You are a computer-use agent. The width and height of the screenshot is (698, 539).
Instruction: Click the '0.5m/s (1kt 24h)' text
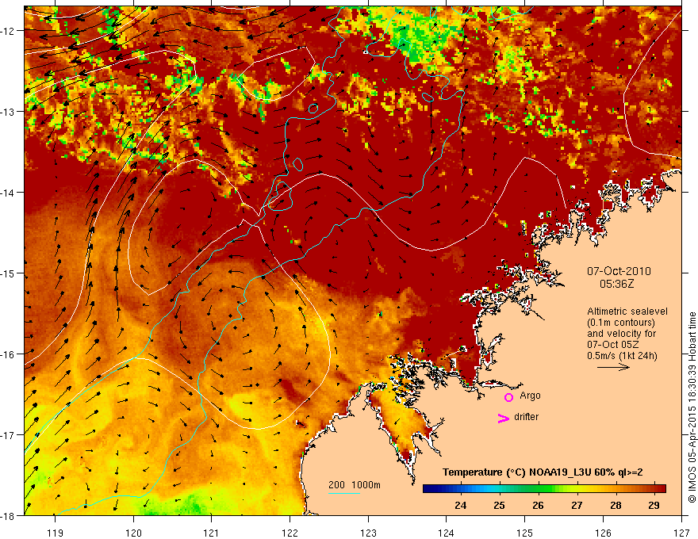click(622, 356)
